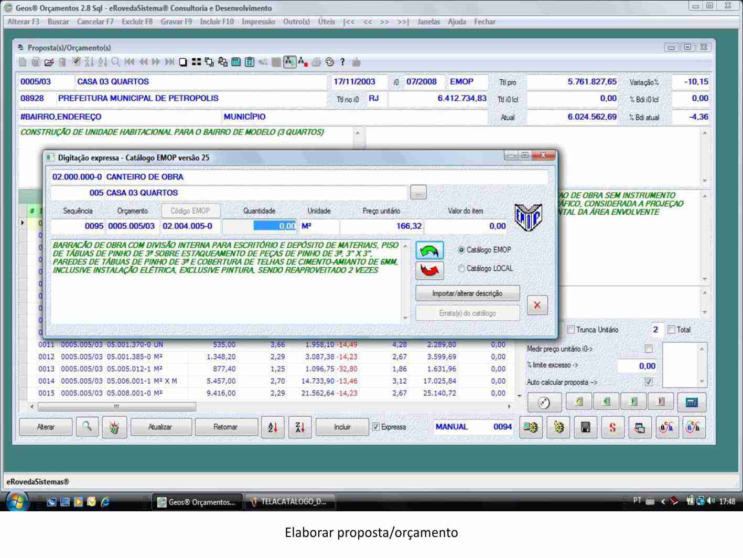Click the red last-record arrow button

point(661,402)
